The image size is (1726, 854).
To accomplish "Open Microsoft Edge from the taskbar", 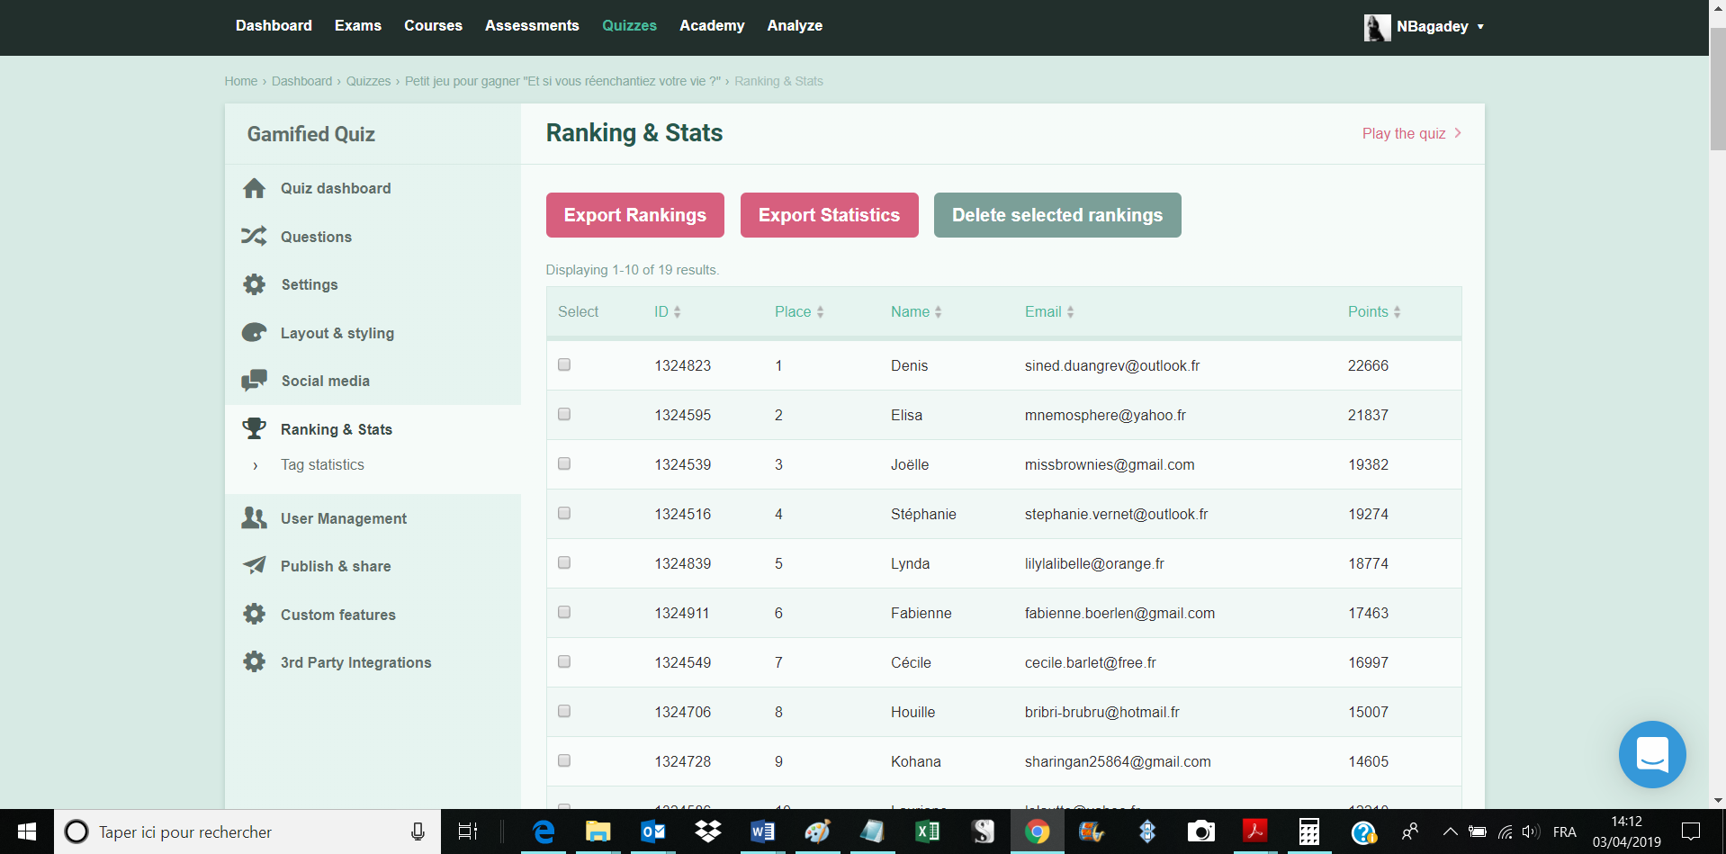I will tap(544, 832).
